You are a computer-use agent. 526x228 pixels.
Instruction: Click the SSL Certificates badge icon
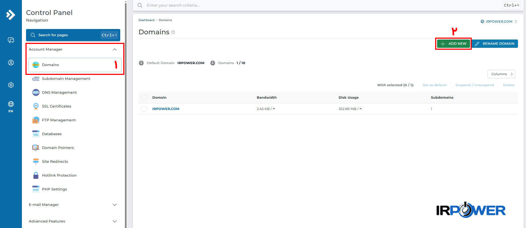tap(36, 106)
